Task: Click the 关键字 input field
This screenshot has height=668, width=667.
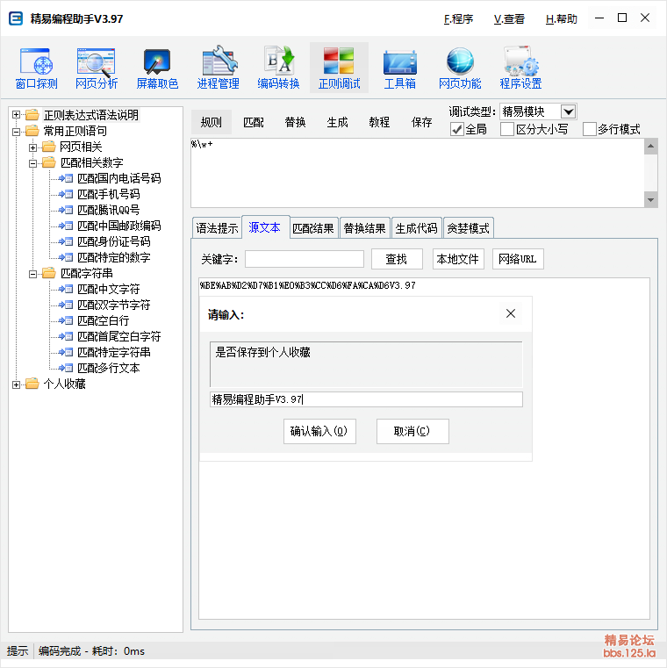Action: coord(305,259)
